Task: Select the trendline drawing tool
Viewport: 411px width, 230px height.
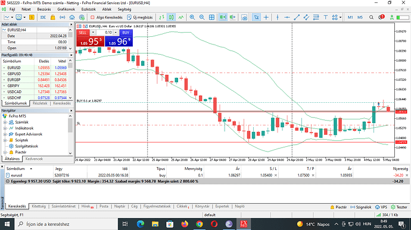Action: pyautogui.click(x=297, y=17)
